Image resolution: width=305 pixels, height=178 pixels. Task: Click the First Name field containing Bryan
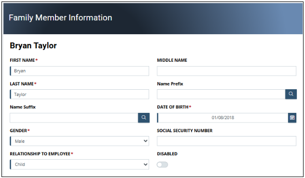79,71
